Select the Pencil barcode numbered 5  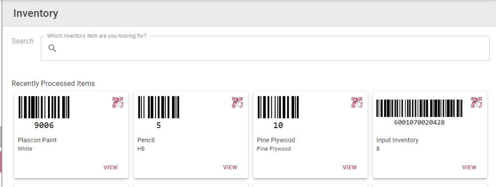tap(158, 113)
